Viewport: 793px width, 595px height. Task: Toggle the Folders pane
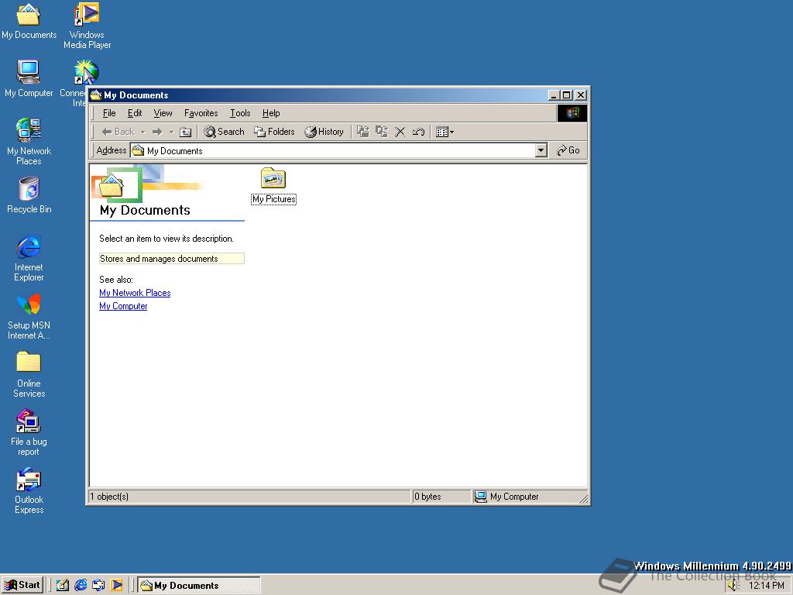pos(275,132)
